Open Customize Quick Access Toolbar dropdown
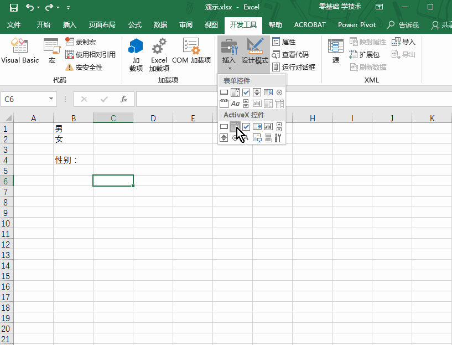The width and height of the screenshot is (452, 345). (x=68, y=8)
